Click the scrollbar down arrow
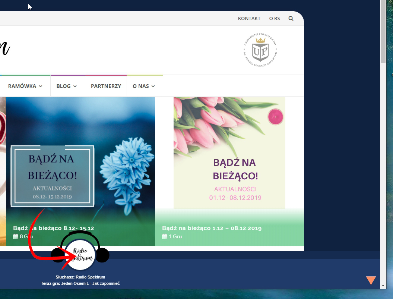The image size is (393, 299). 383,286
